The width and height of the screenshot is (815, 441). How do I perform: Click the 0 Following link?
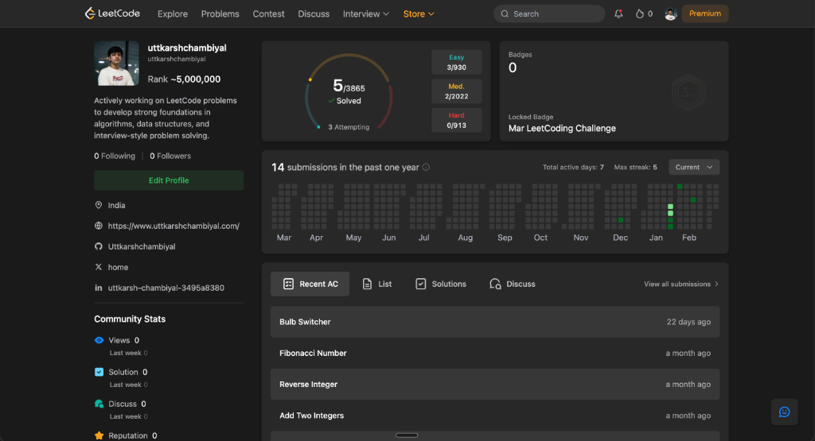pyautogui.click(x=115, y=156)
